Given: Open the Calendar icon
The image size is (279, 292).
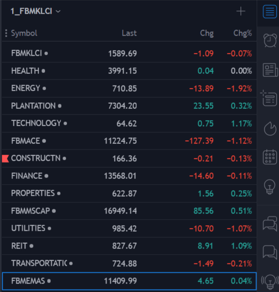Looking at the screenshot, I should pyautogui.click(x=270, y=157).
